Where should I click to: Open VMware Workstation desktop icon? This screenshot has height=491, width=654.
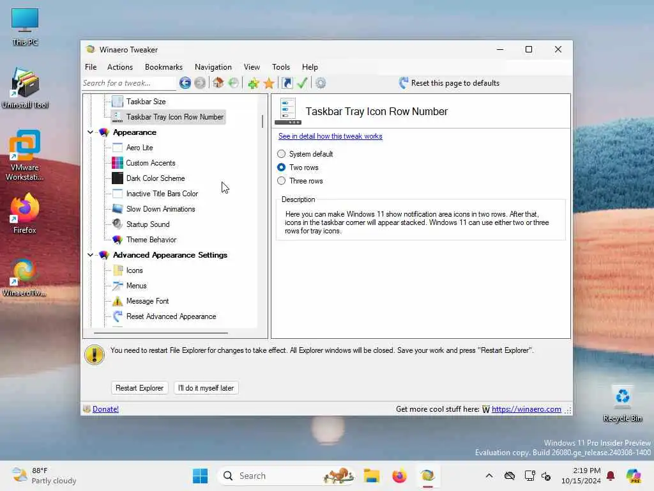tap(25, 155)
